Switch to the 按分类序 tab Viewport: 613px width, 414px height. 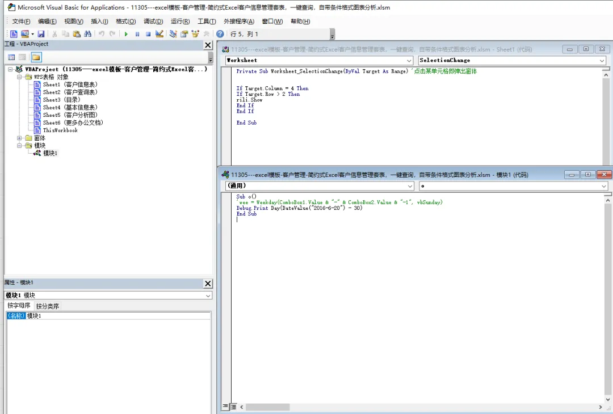[x=47, y=306]
